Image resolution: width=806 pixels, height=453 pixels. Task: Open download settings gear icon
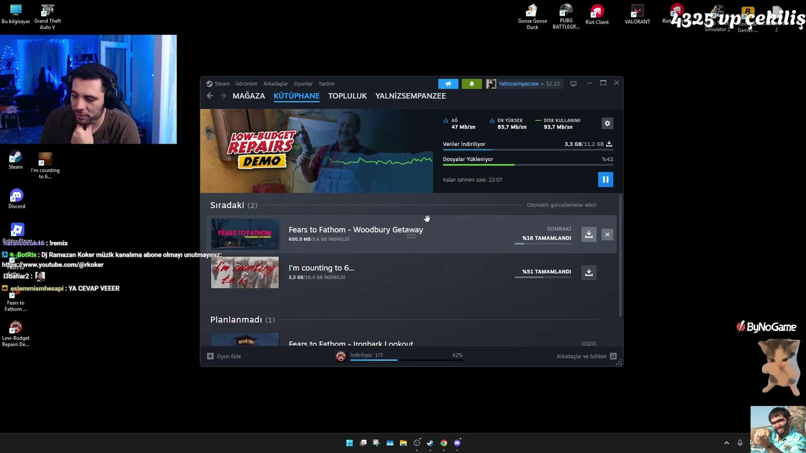[x=607, y=123]
